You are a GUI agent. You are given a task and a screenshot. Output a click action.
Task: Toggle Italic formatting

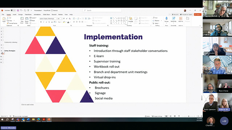pos(43,22)
